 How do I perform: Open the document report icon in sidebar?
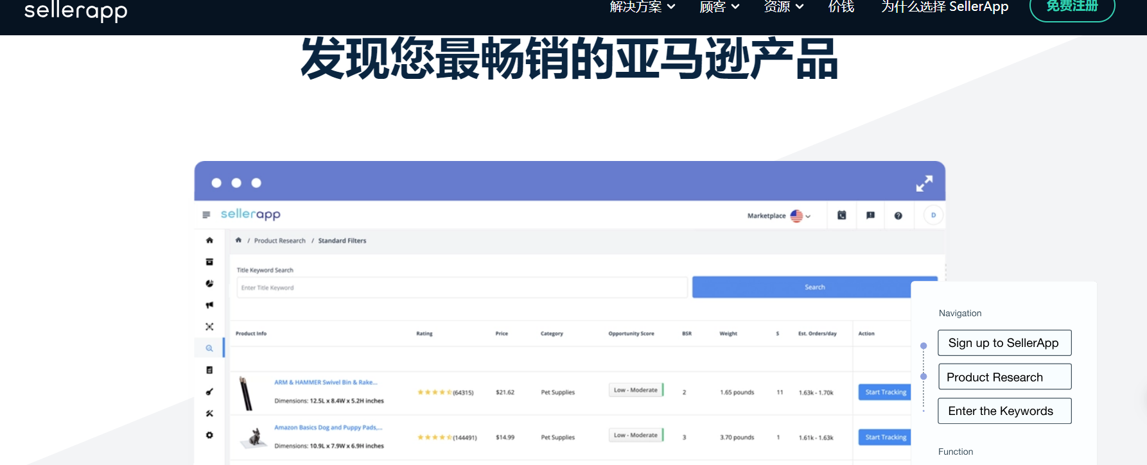209,370
